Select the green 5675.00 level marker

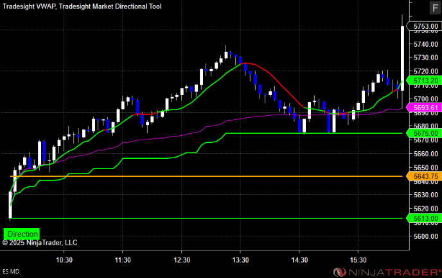(x=423, y=133)
